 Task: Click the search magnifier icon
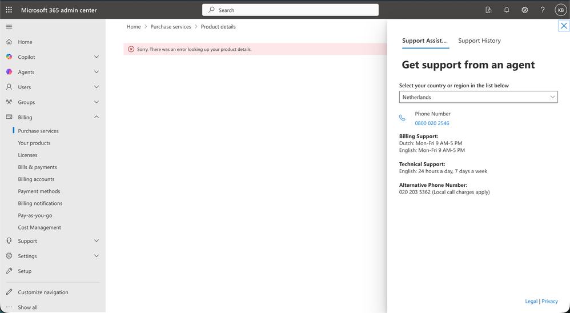[x=211, y=10]
